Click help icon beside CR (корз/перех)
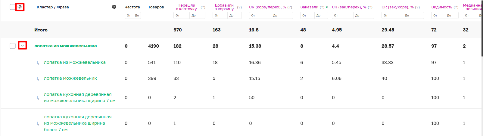483x136 pixels. 290,7
